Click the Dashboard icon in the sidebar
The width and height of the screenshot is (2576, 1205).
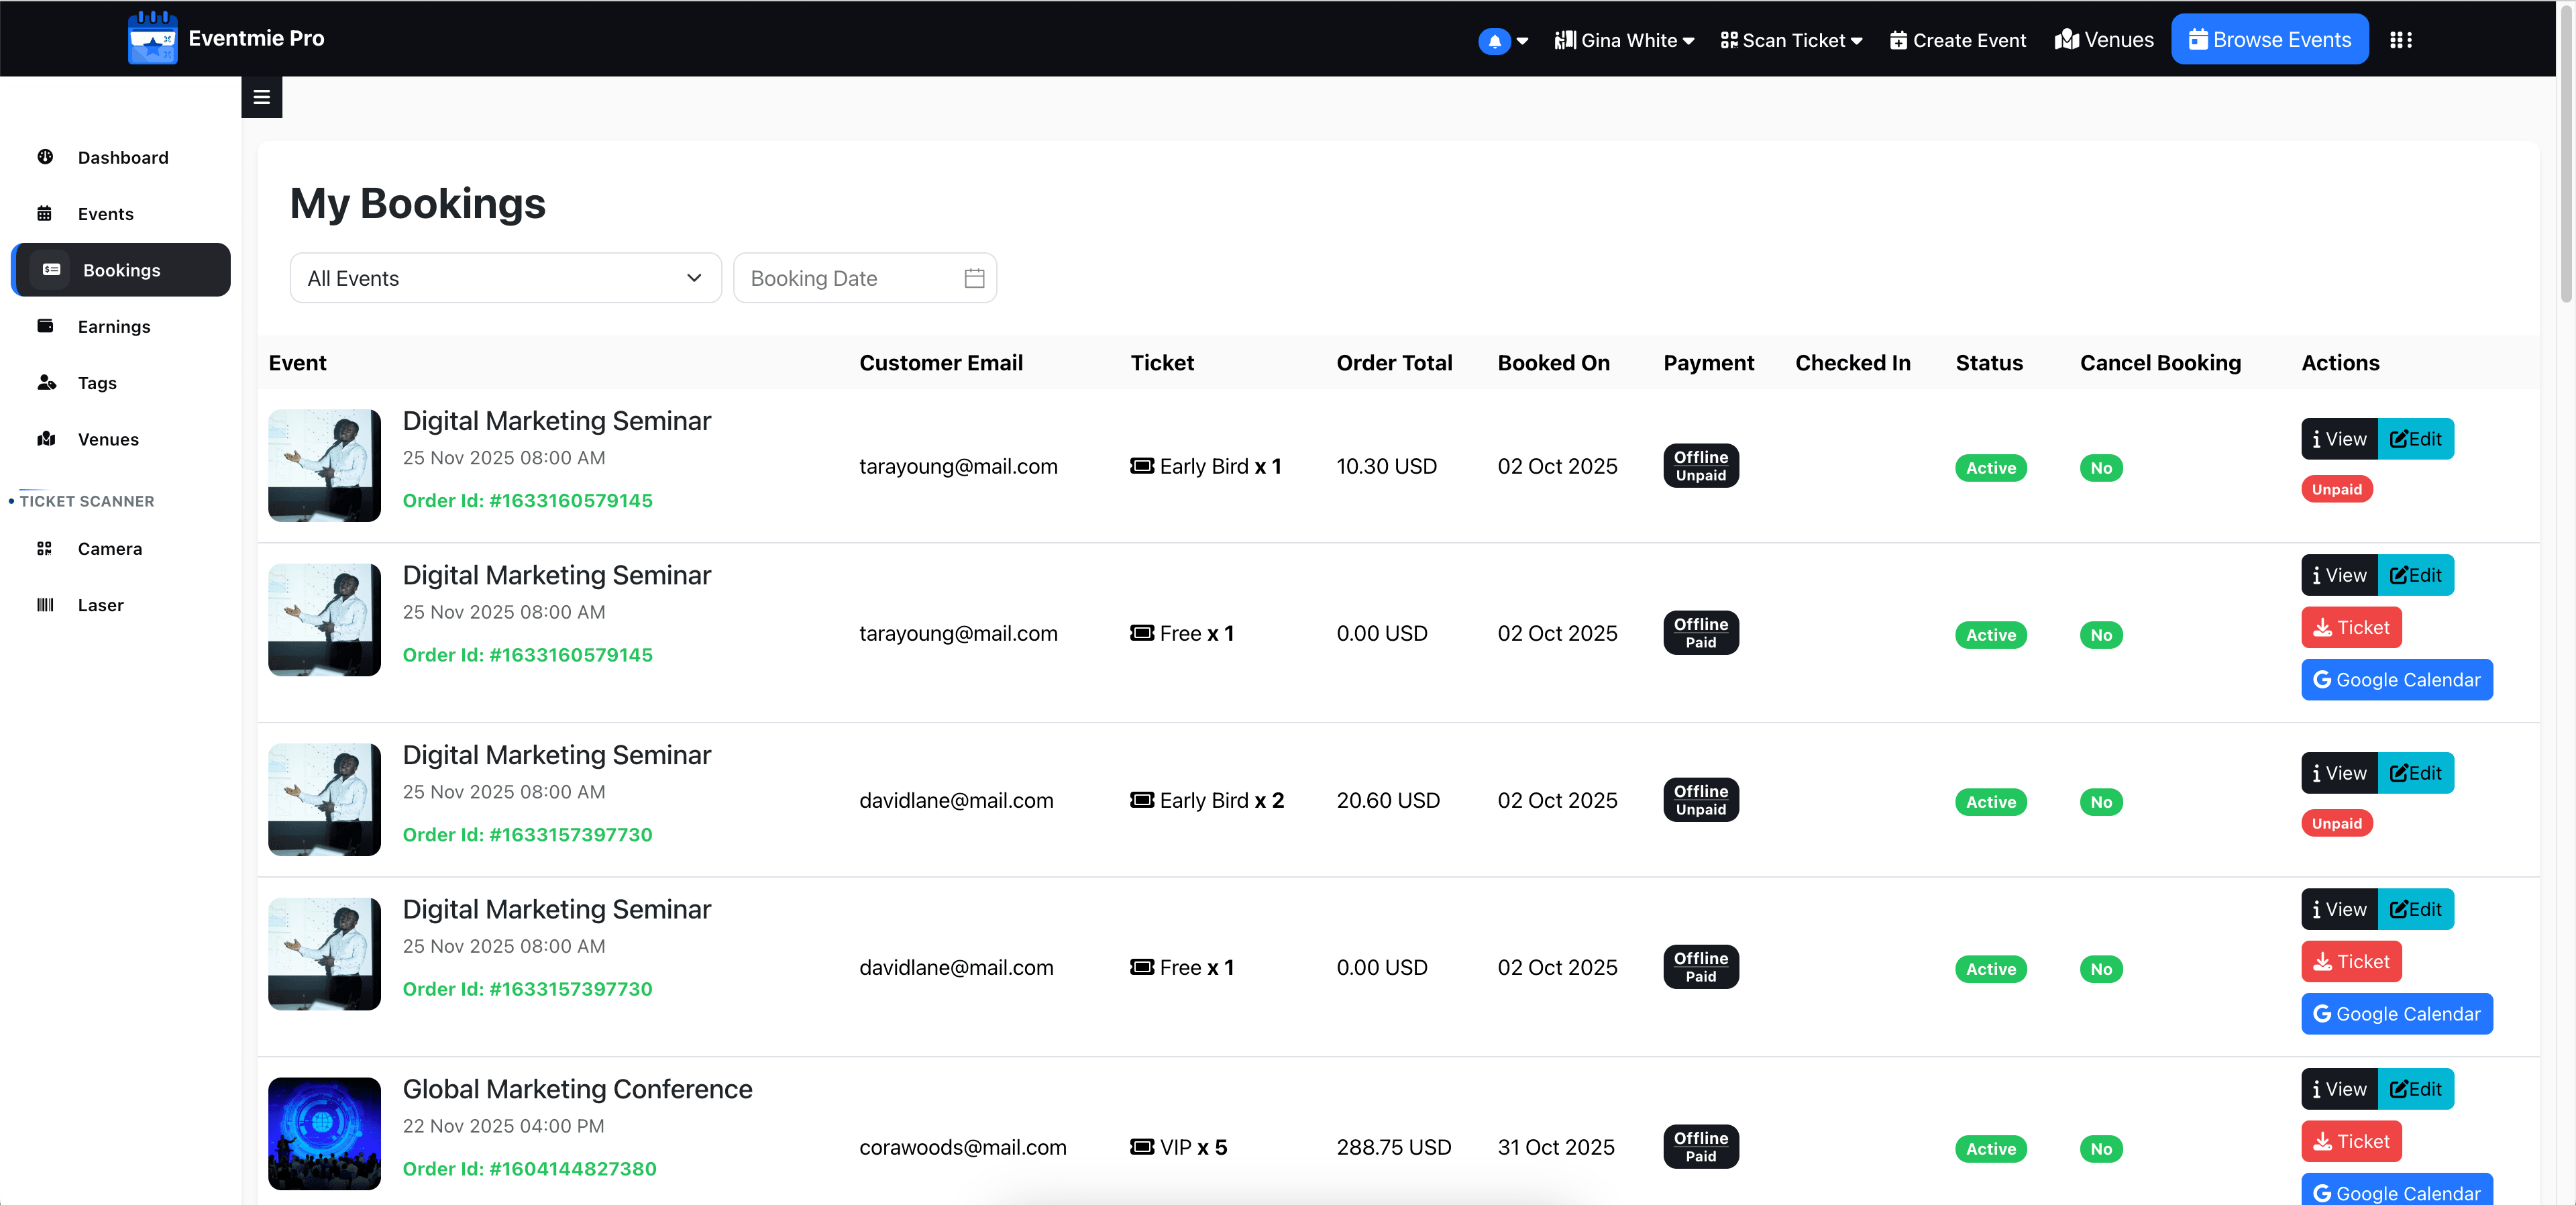tap(45, 157)
